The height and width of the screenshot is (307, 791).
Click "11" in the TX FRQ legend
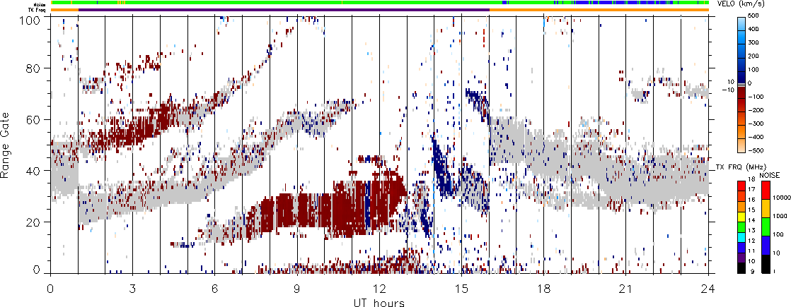[753, 251]
